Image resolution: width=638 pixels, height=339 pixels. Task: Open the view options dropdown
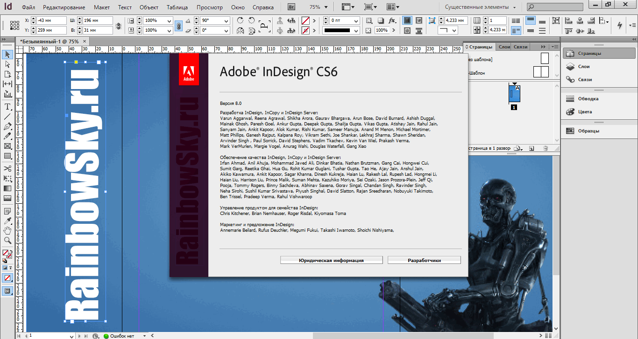tap(348, 7)
